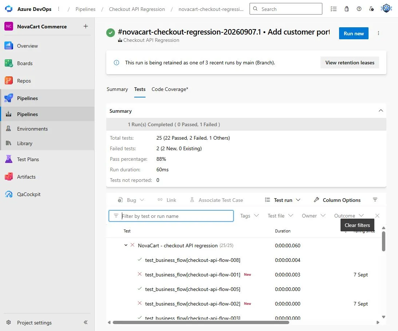Open the Azure DevOps vertical ellipsis menu
398x331 pixels.
[x=59, y=9]
